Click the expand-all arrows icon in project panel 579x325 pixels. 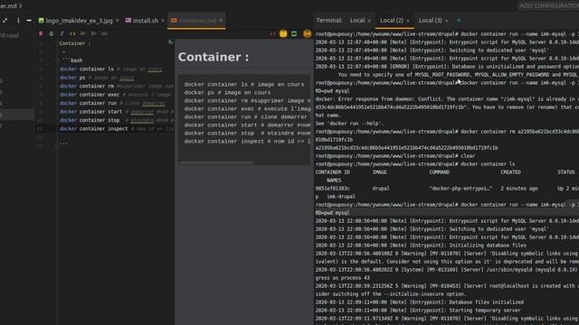[5, 21]
